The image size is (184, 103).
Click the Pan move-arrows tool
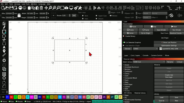point(46,8)
